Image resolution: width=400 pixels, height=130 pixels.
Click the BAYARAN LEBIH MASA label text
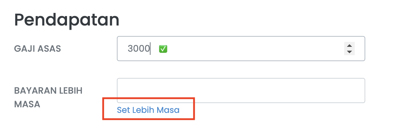tap(48, 97)
